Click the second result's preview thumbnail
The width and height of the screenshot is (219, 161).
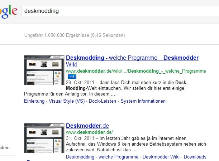tap(44, 138)
